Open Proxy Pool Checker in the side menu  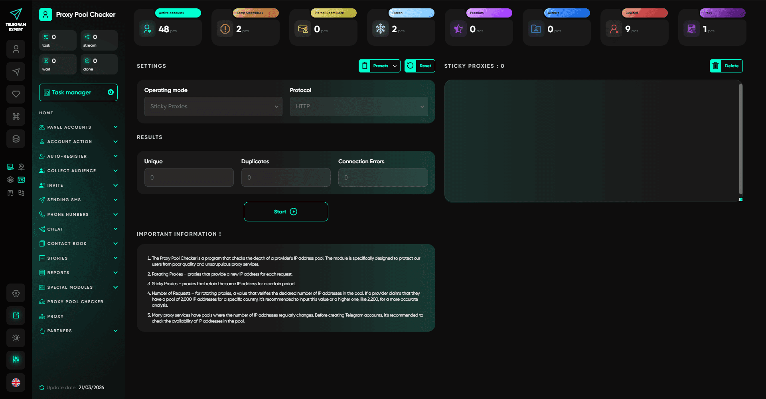[75, 302]
